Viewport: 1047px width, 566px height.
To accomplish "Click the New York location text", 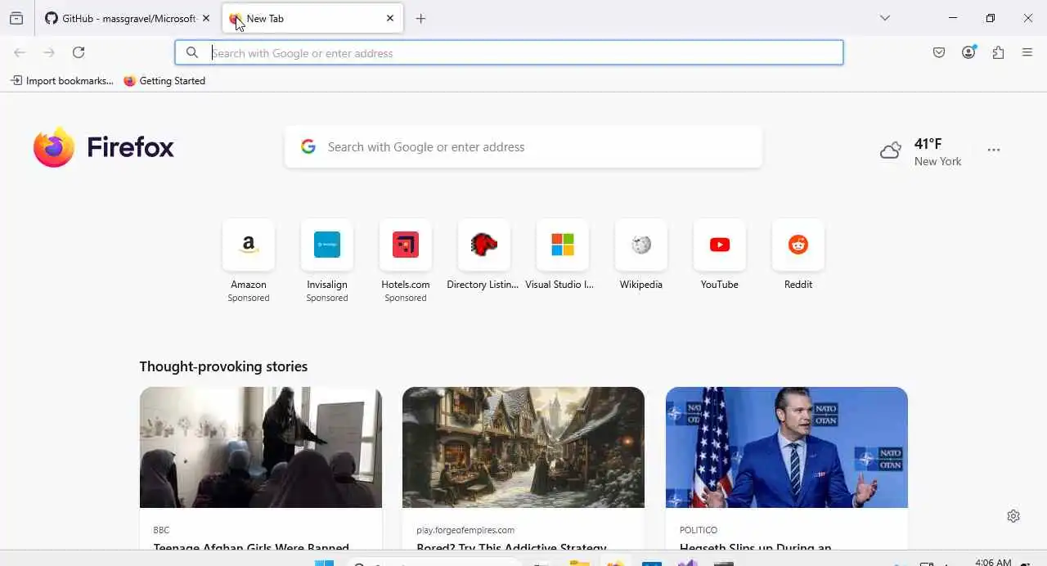I will click(938, 161).
